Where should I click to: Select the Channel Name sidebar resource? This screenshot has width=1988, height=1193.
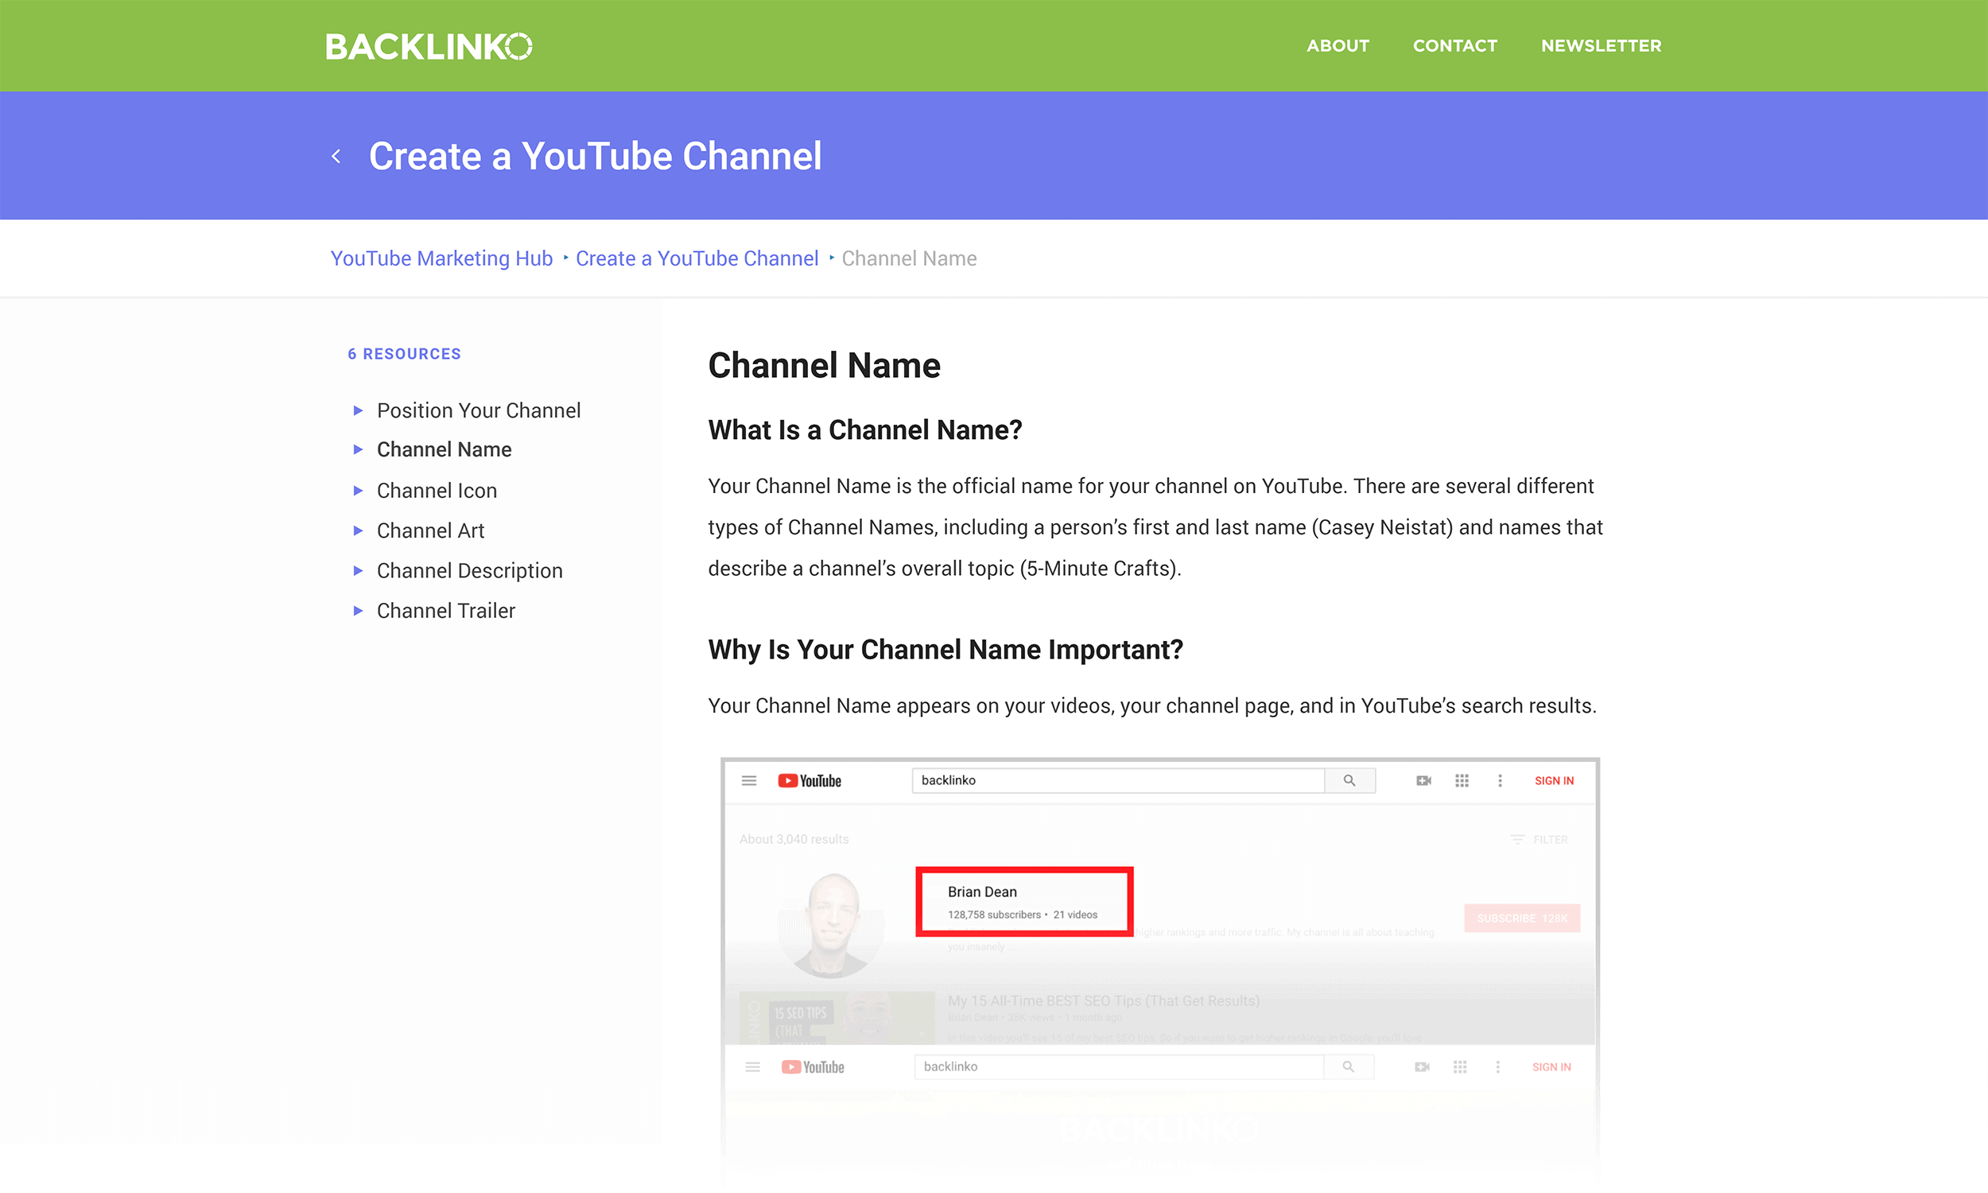pos(444,449)
